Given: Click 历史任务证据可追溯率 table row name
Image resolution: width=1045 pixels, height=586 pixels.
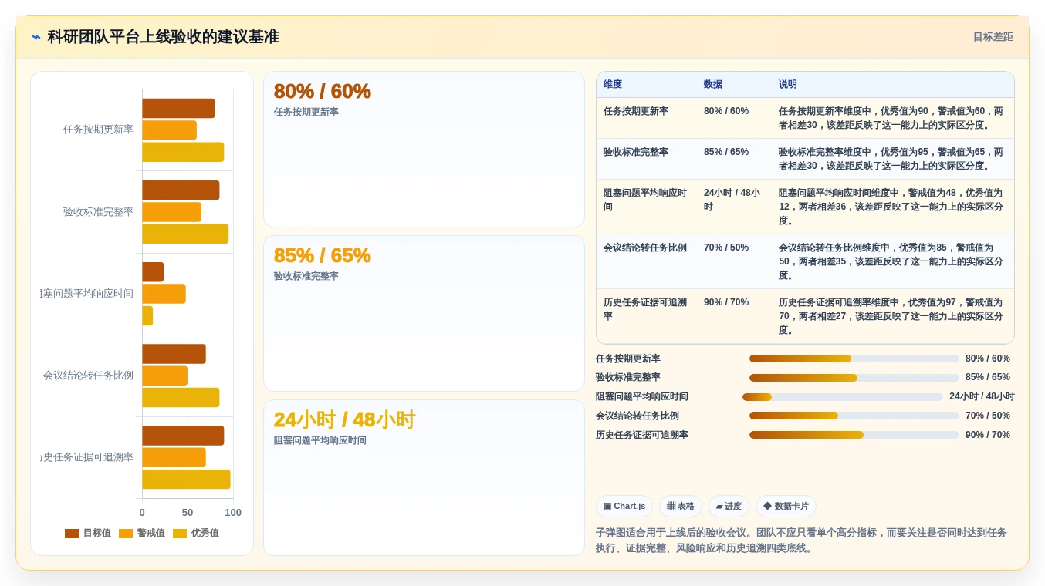Looking at the screenshot, I should point(645,309).
